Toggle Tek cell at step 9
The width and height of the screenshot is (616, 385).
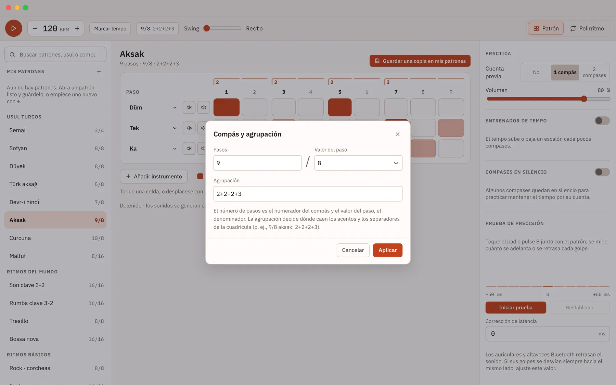coord(451,128)
